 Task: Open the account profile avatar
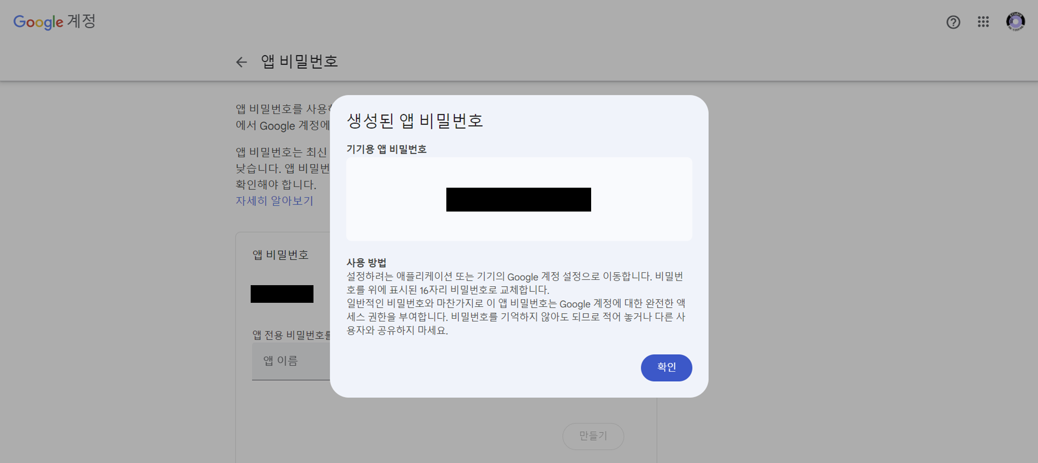1015,22
